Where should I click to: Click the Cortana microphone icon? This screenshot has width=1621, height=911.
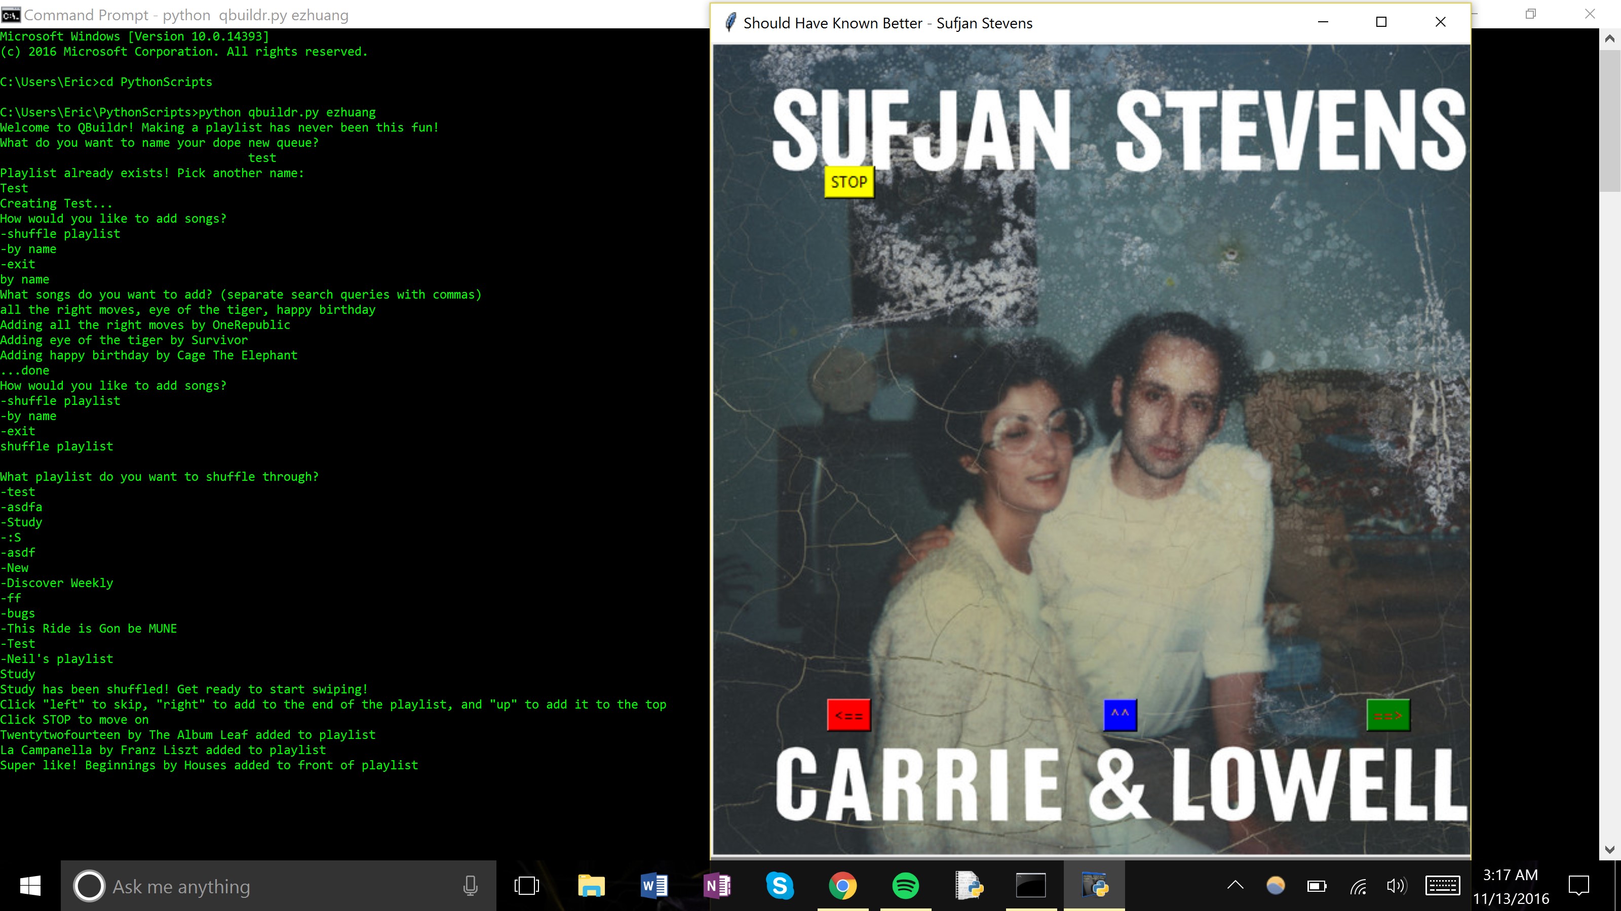pos(470,886)
